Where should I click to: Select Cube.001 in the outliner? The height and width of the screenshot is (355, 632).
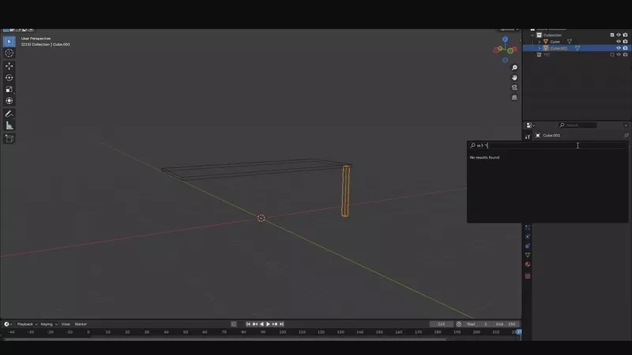pyautogui.click(x=559, y=48)
